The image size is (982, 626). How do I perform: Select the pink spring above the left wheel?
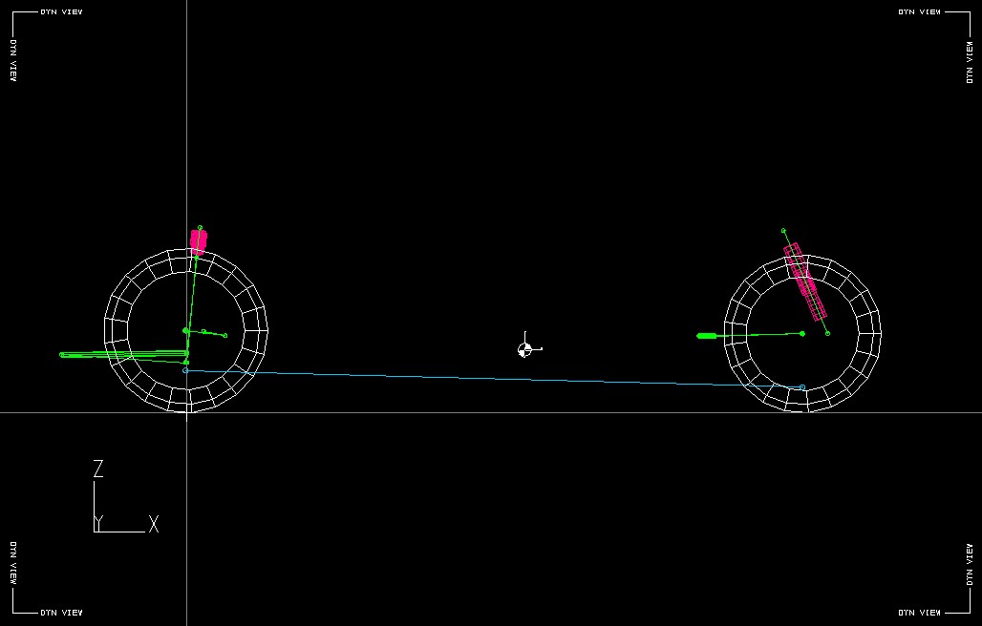pyautogui.click(x=198, y=241)
